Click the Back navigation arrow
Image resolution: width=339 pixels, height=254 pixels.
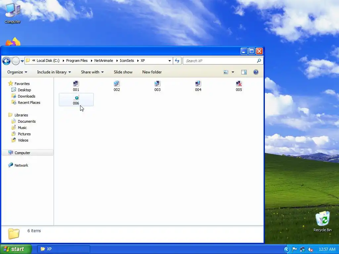[x=7, y=61]
